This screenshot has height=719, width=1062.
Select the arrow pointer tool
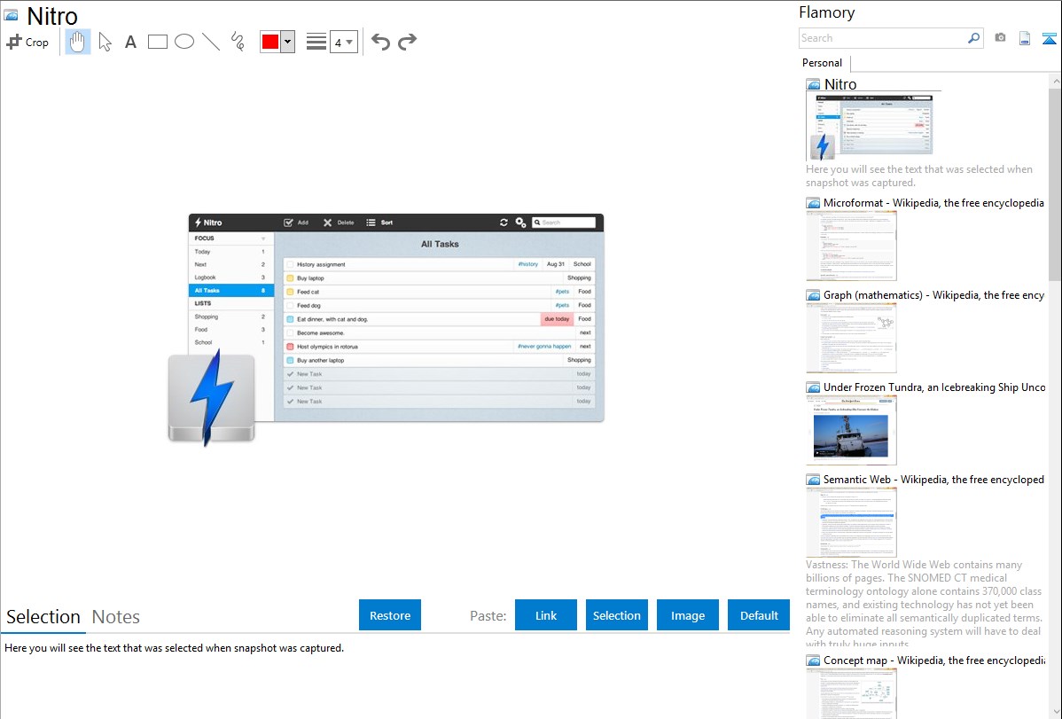tap(105, 42)
